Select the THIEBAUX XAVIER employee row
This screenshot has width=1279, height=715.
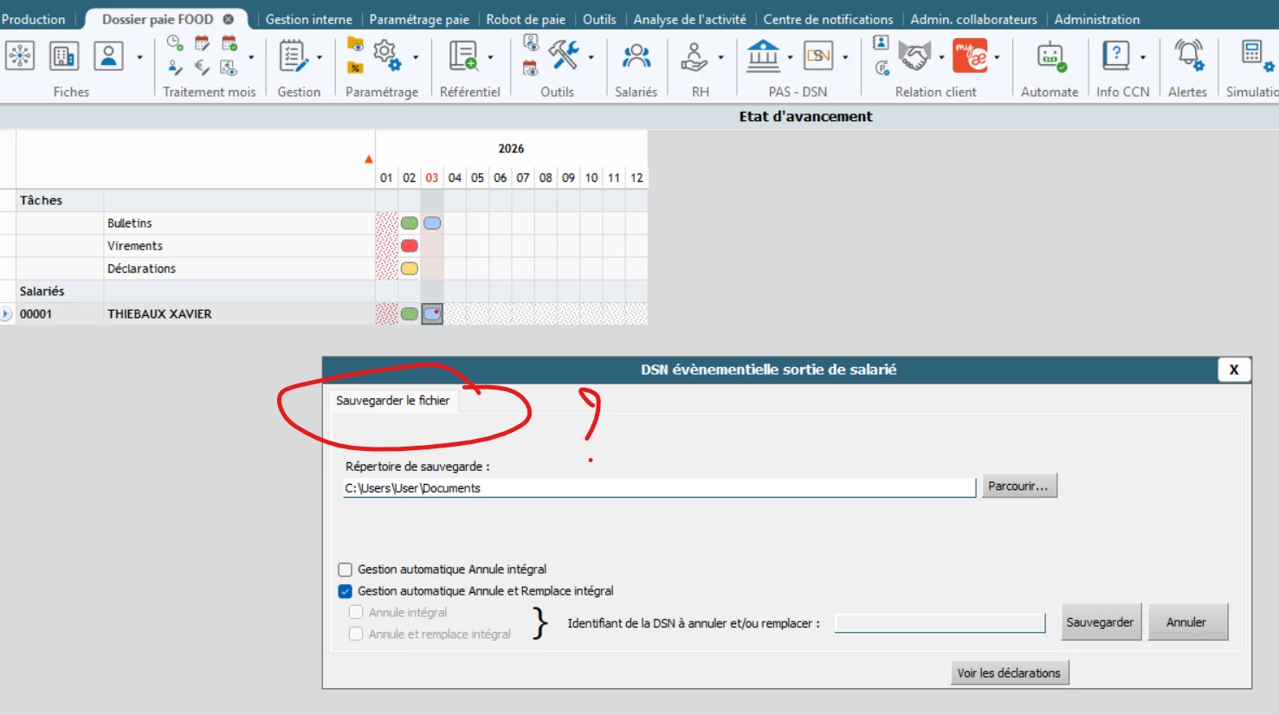(324, 314)
